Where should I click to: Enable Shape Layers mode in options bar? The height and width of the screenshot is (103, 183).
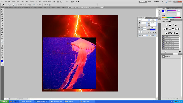coord(7,5)
